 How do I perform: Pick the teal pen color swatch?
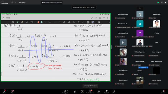[41, 22]
